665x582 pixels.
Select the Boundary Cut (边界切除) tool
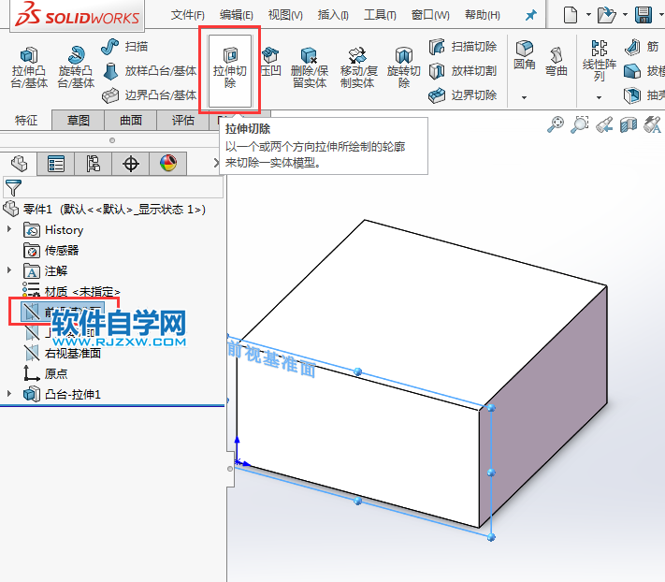pyautogui.click(x=463, y=95)
